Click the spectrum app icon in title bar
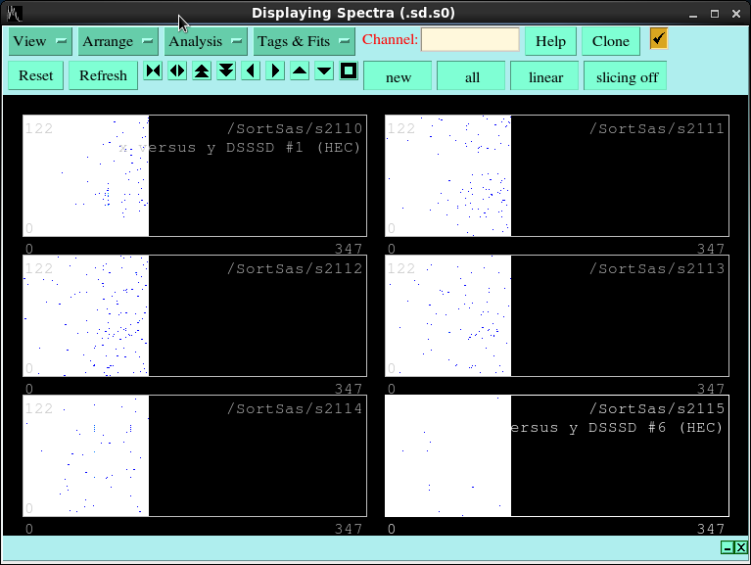 point(15,14)
